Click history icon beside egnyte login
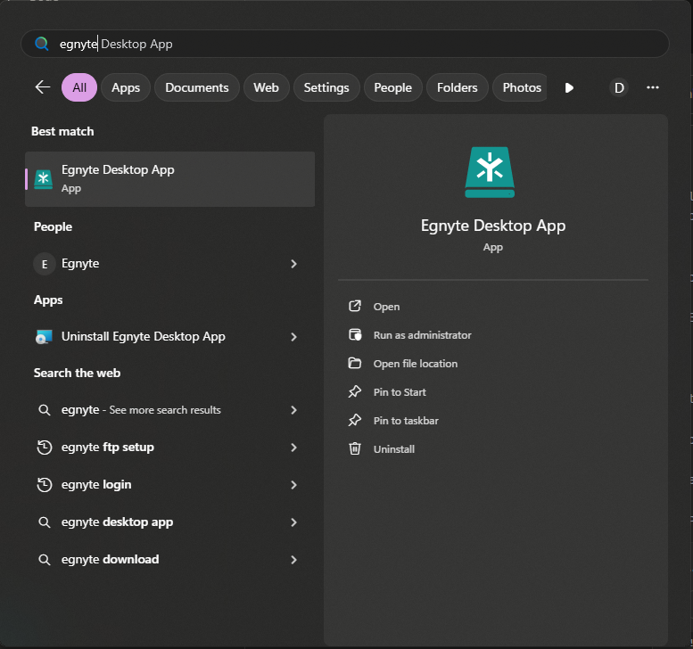 click(45, 485)
